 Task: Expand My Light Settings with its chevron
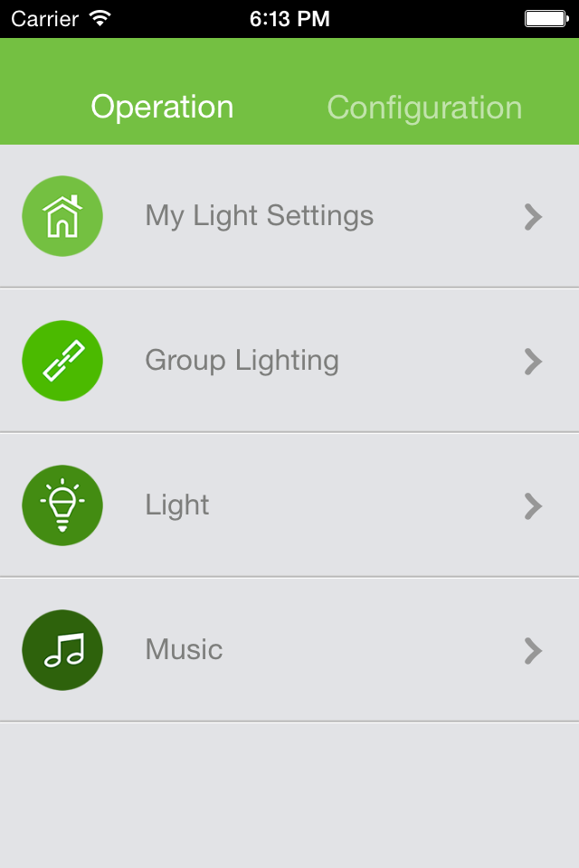tap(534, 217)
